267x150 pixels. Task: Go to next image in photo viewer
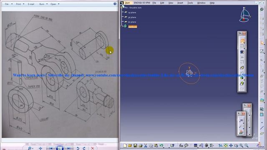(x=69, y=148)
